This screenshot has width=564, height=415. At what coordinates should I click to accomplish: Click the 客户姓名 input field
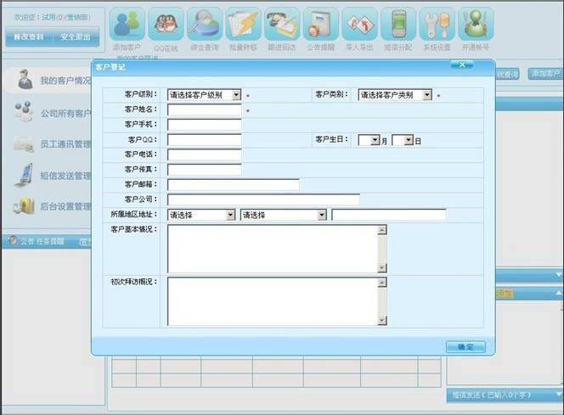(x=205, y=110)
